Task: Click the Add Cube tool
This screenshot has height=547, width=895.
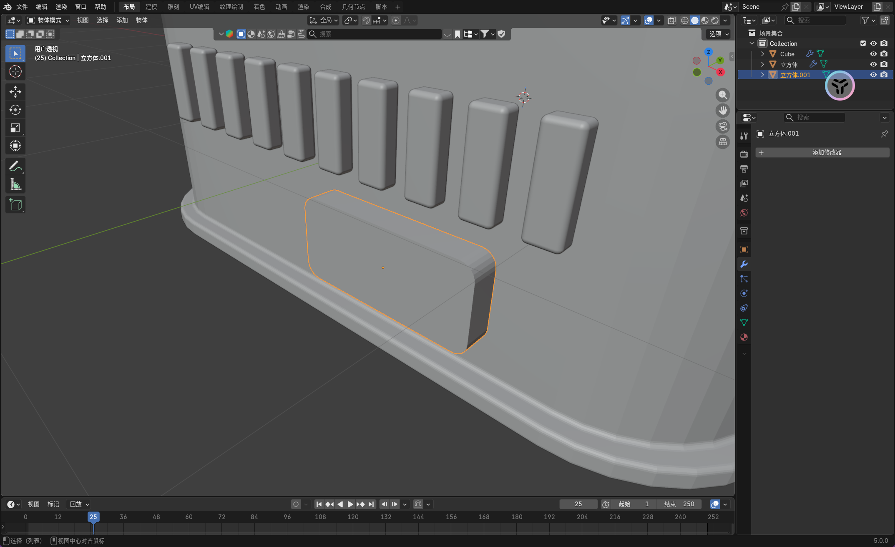Action: tap(15, 205)
